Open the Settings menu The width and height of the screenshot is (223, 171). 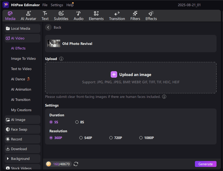coord(57,5)
